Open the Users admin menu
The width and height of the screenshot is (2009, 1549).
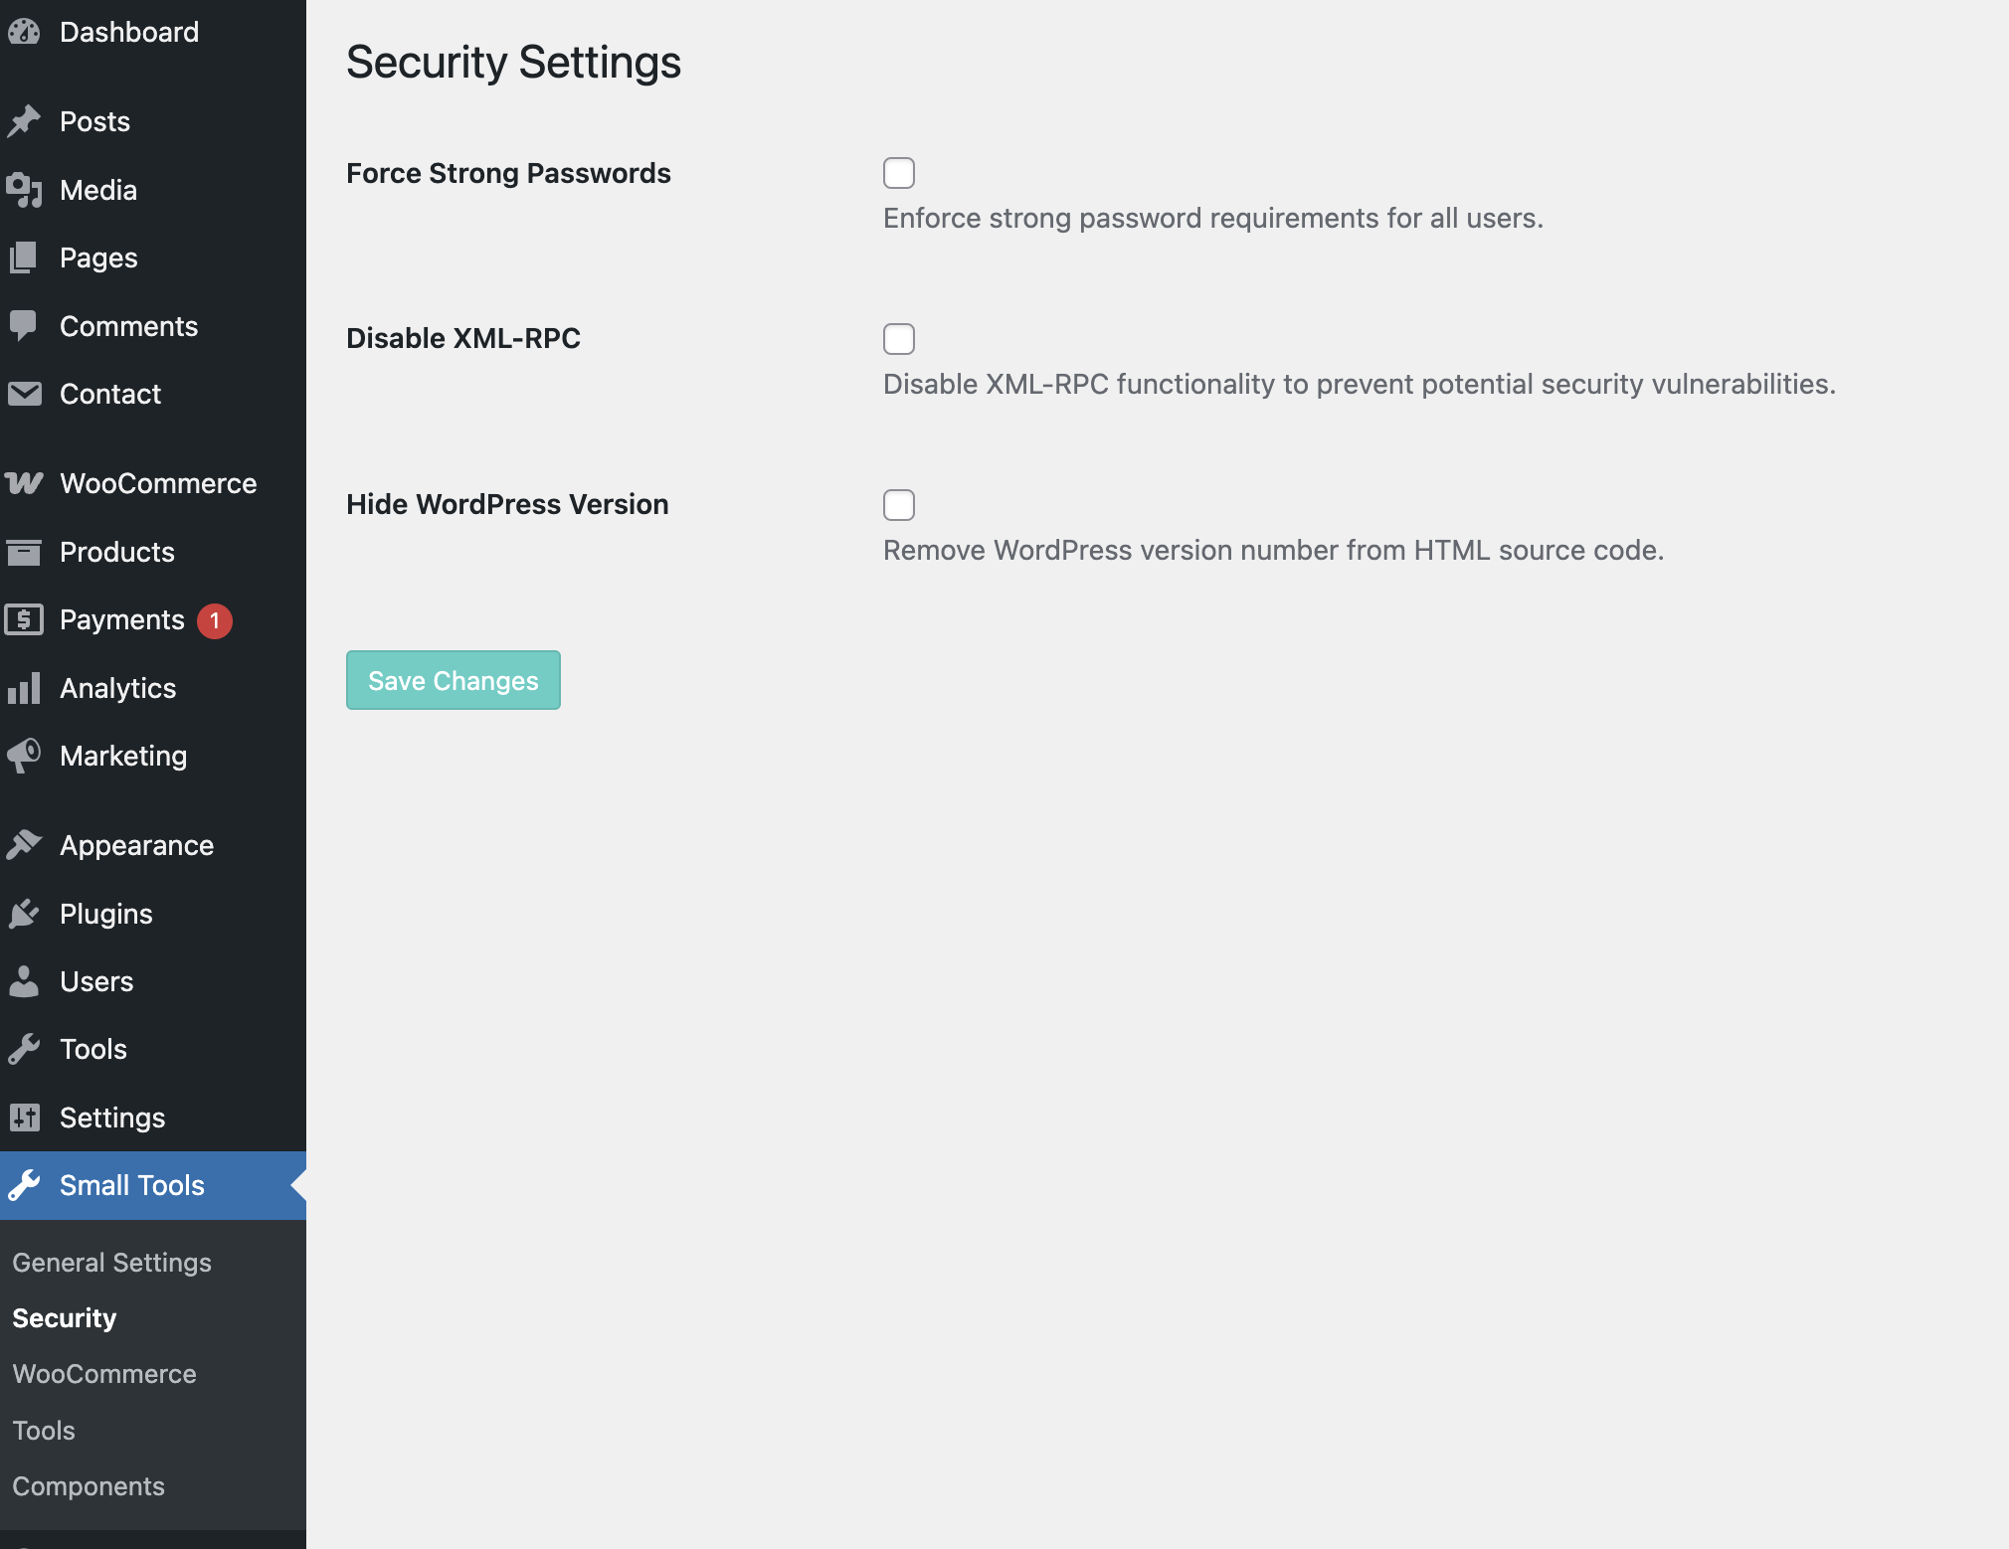coord(96,981)
